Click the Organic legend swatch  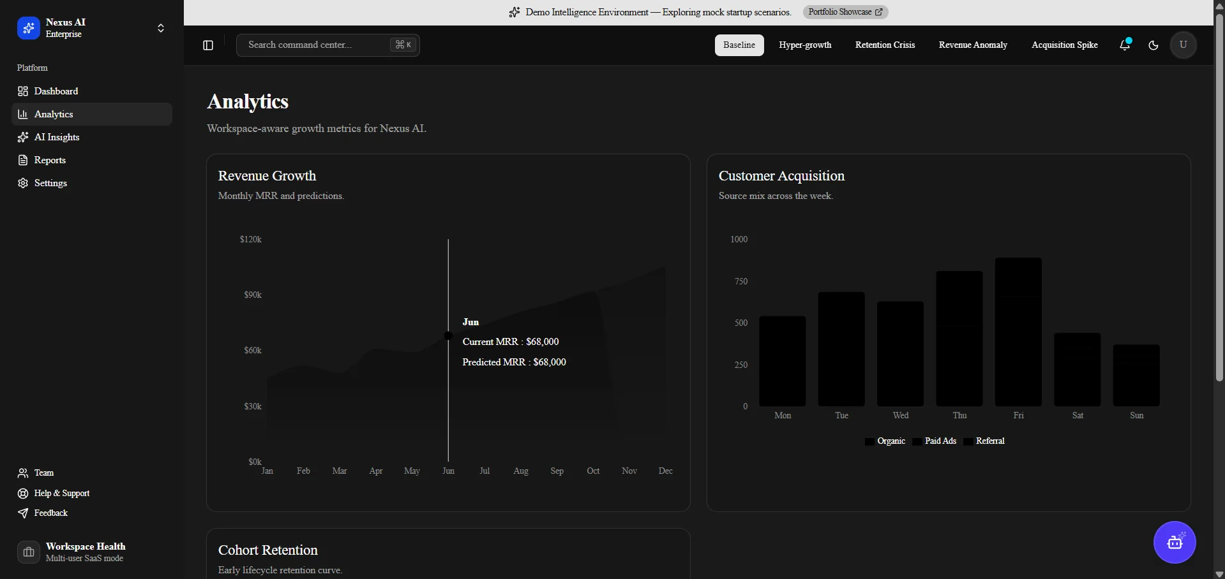pos(869,441)
